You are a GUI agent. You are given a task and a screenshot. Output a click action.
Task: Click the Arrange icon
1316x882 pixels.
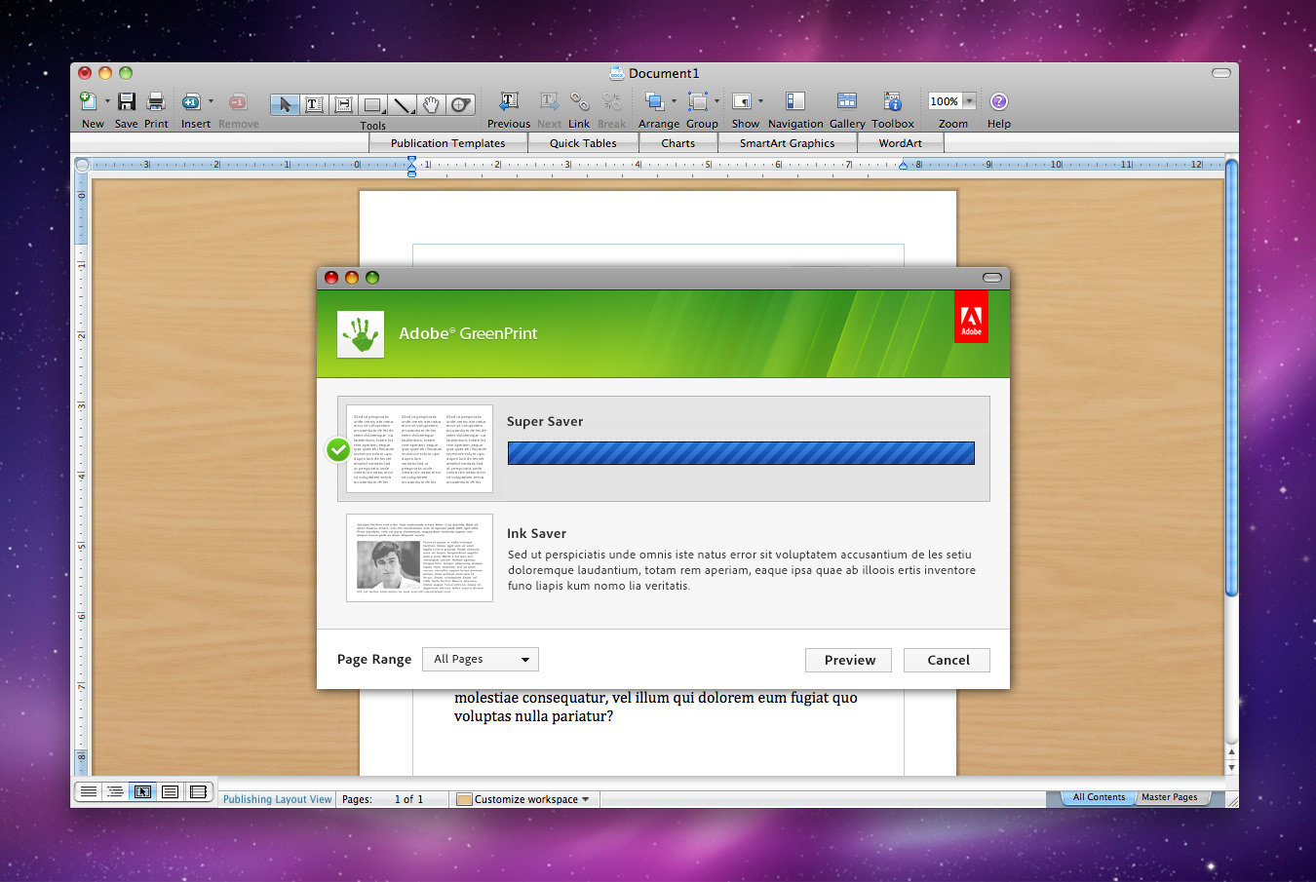coord(655,101)
